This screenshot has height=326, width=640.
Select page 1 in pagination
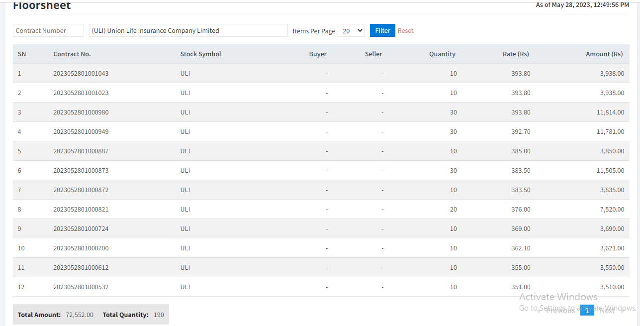[587, 310]
